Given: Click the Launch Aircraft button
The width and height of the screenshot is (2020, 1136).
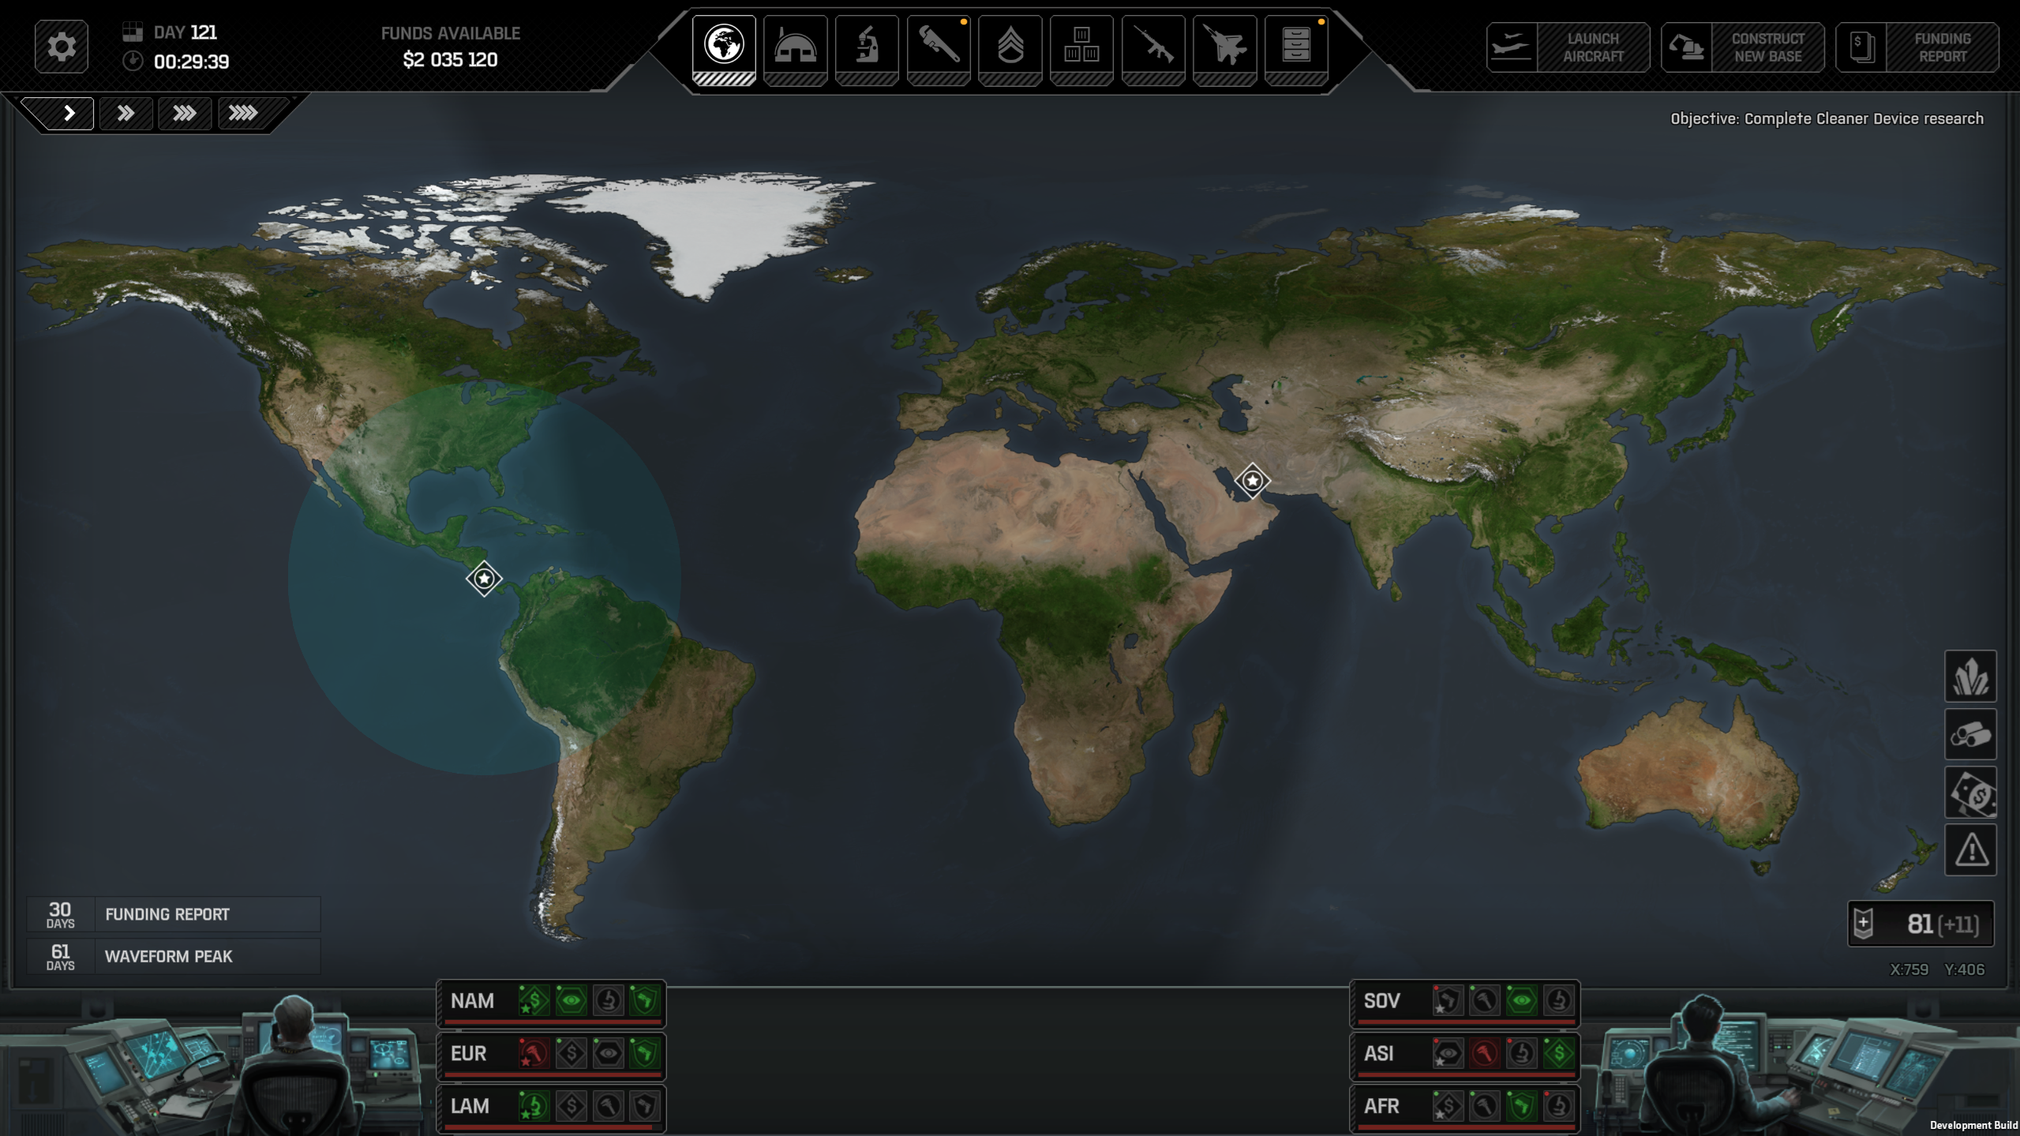Looking at the screenshot, I should [1568, 47].
